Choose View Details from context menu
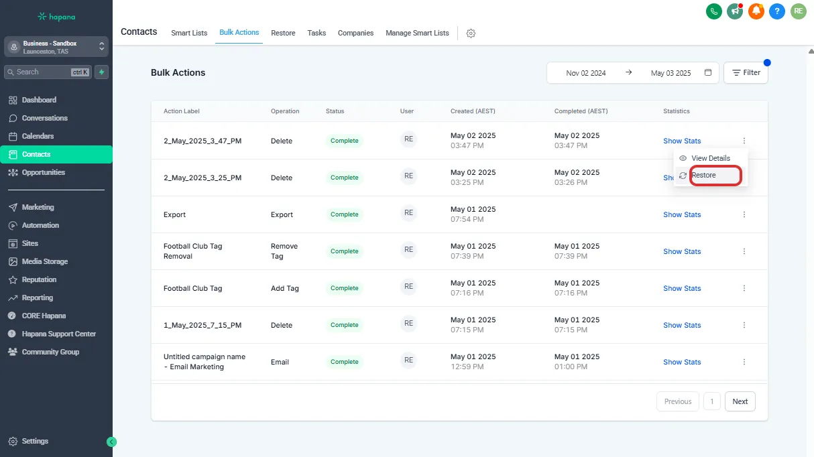The height and width of the screenshot is (457, 814). point(710,158)
